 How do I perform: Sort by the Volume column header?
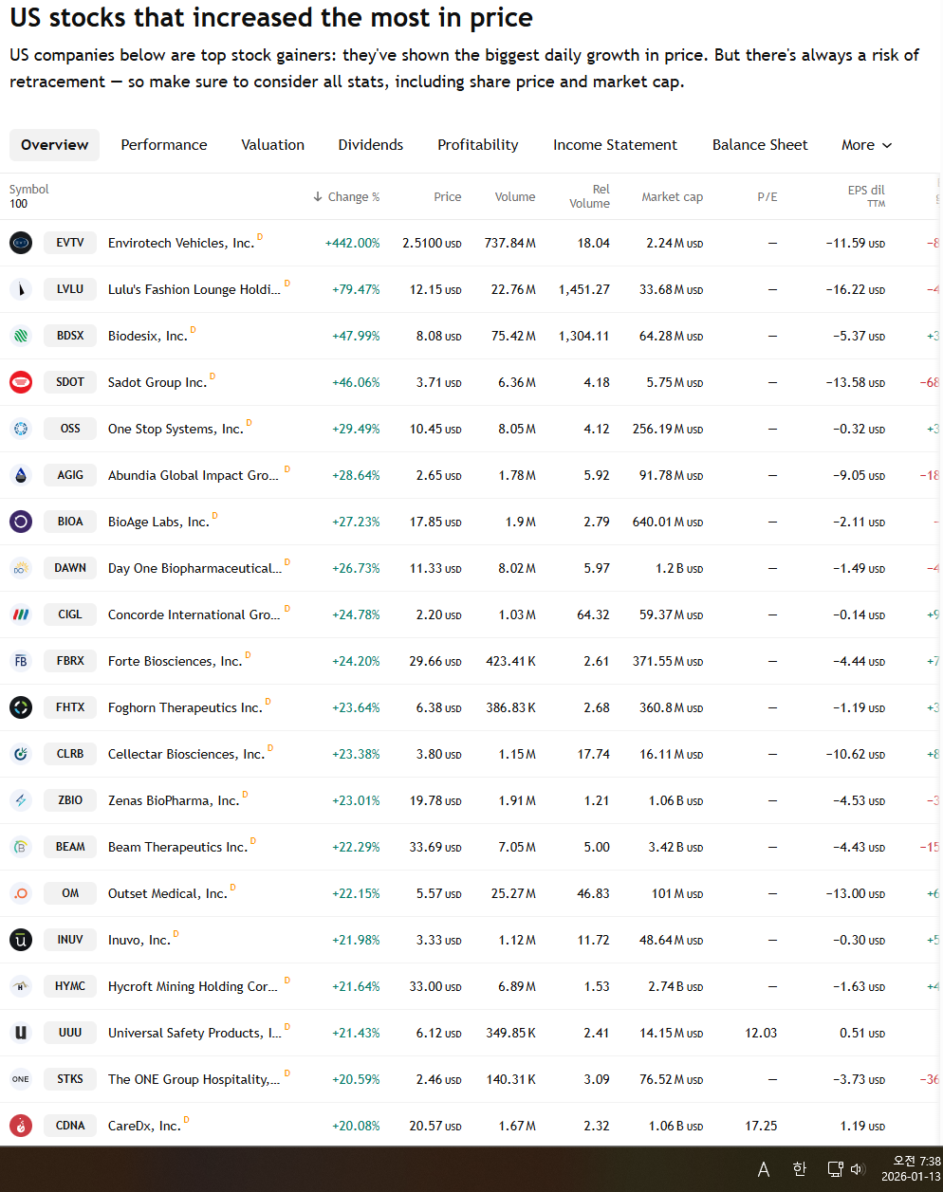pos(515,197)
